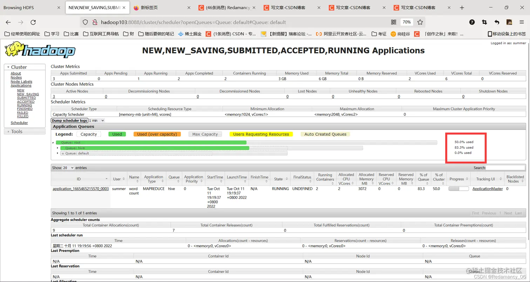Screen dimensions: 530x282
Task: Click the 70% zoom level indicator
Action: [407, 22]
